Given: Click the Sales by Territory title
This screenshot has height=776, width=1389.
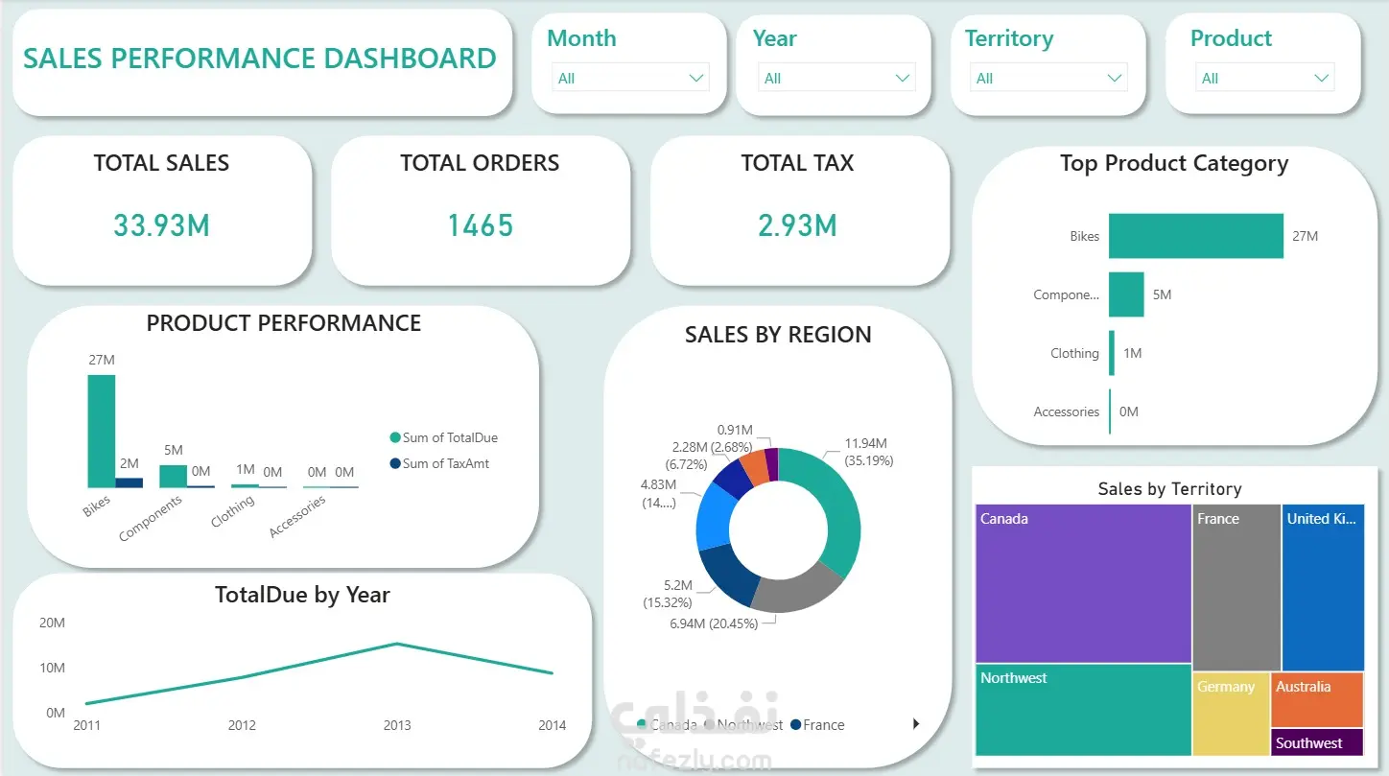Looking at the screenshot, I should [x=1169, y=489].
